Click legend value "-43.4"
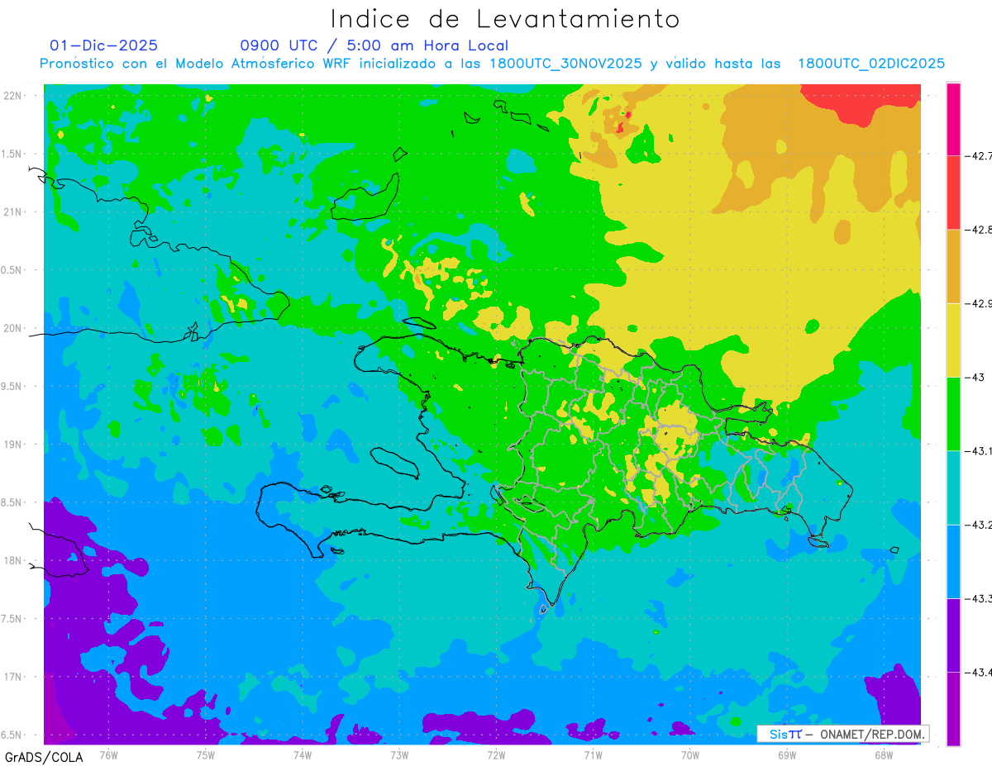This screenshot has width=992, height=766. (x=978, y=672)
